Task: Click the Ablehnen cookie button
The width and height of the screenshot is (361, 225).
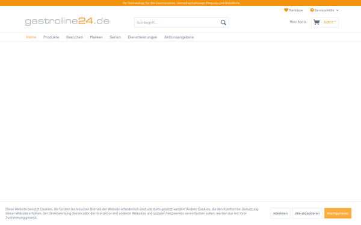Action: (280, 213)
